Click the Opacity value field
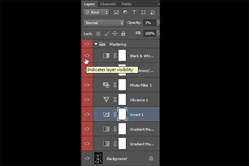Image resolution: width=249 pixels, height=166 pixels. coord(150,23)
